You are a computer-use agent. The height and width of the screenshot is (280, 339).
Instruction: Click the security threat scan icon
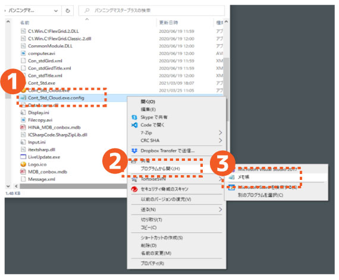(134, 189)
